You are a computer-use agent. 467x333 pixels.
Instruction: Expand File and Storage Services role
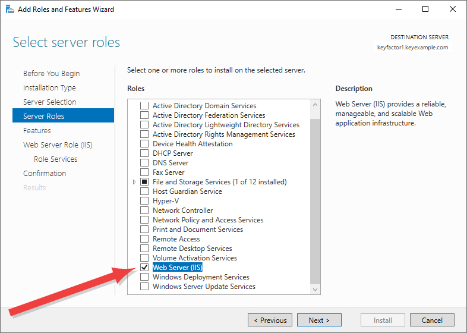click(x=134, y=182)
